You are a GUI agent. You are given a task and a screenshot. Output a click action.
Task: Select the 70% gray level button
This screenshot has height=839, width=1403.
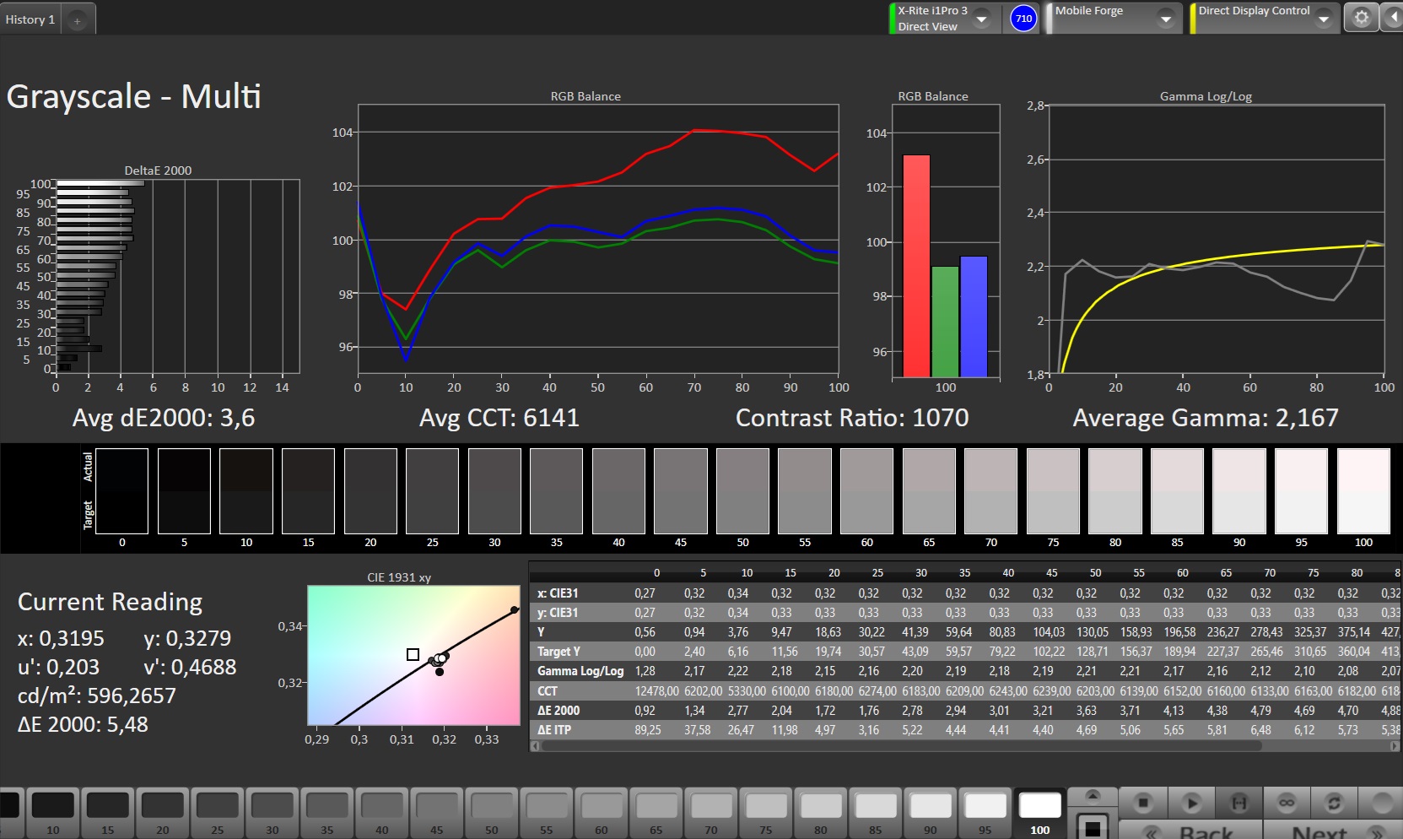[x=711, y=813]
